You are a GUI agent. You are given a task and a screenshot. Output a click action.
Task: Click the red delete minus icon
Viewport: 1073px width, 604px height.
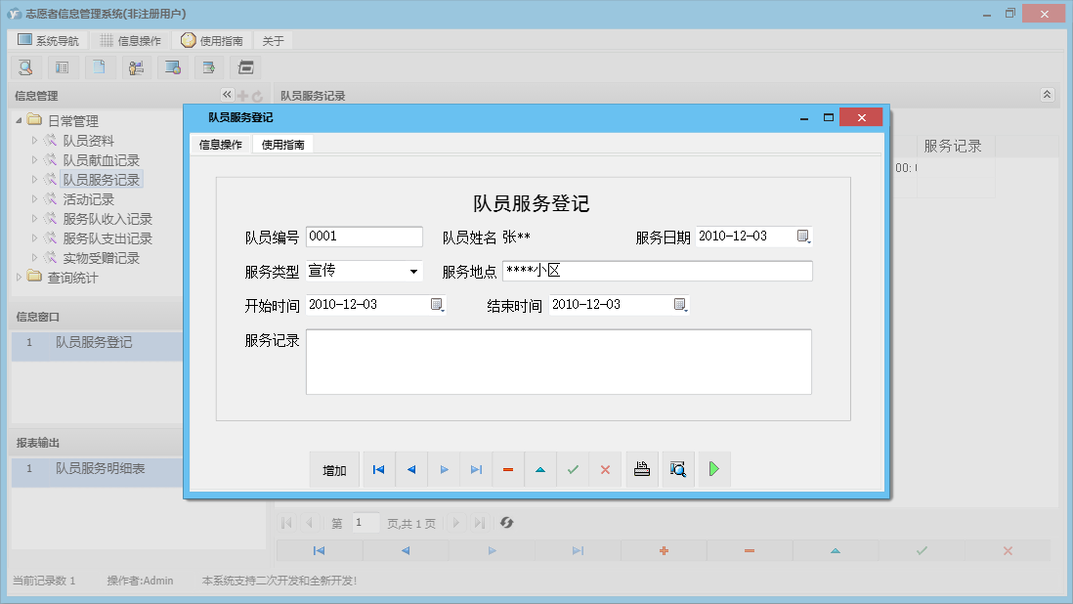coord(507,469)
